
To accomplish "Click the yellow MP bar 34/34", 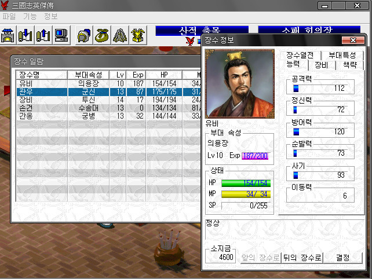I will coord(246,194).
